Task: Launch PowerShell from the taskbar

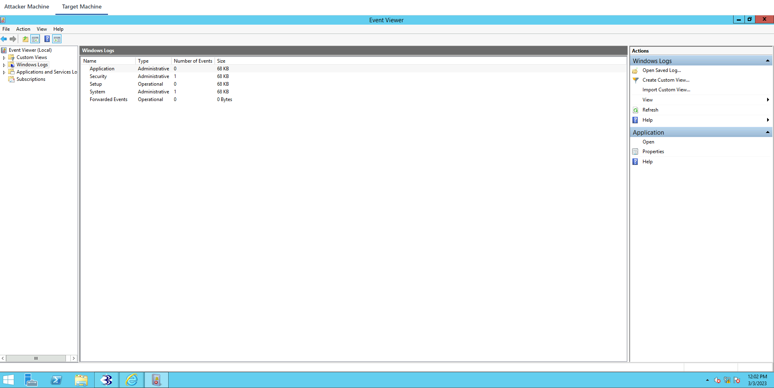Action: pos(56,380)
